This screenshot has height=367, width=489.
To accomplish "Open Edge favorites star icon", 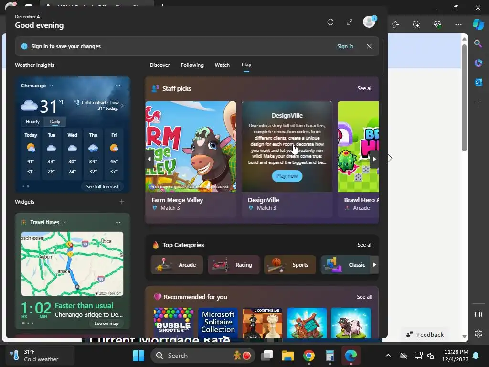I will point(395,24).
